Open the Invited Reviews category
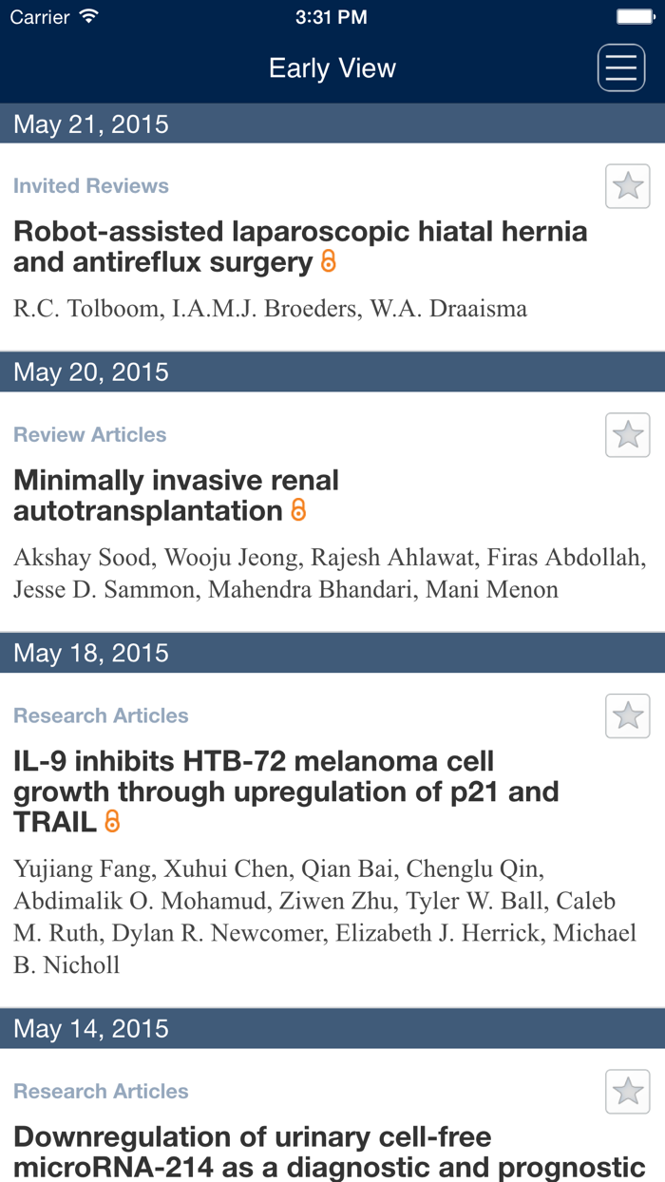 point(90,186)
